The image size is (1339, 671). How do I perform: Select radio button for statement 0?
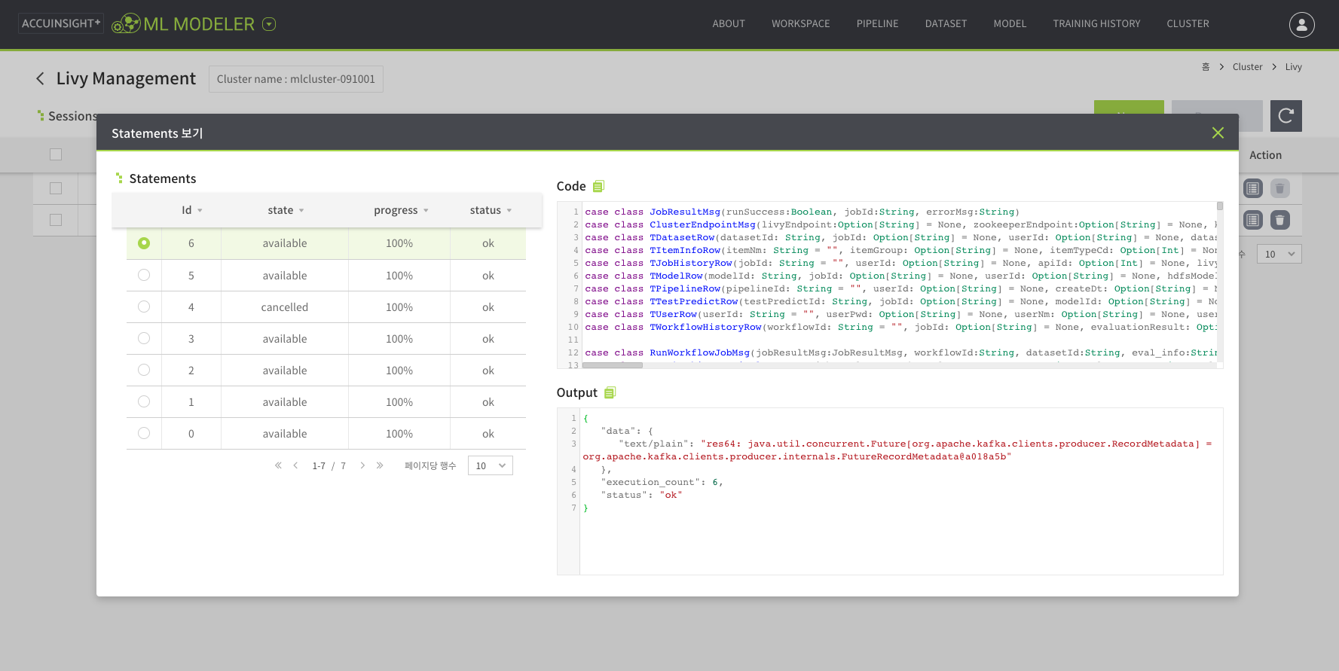click(144, 433)
